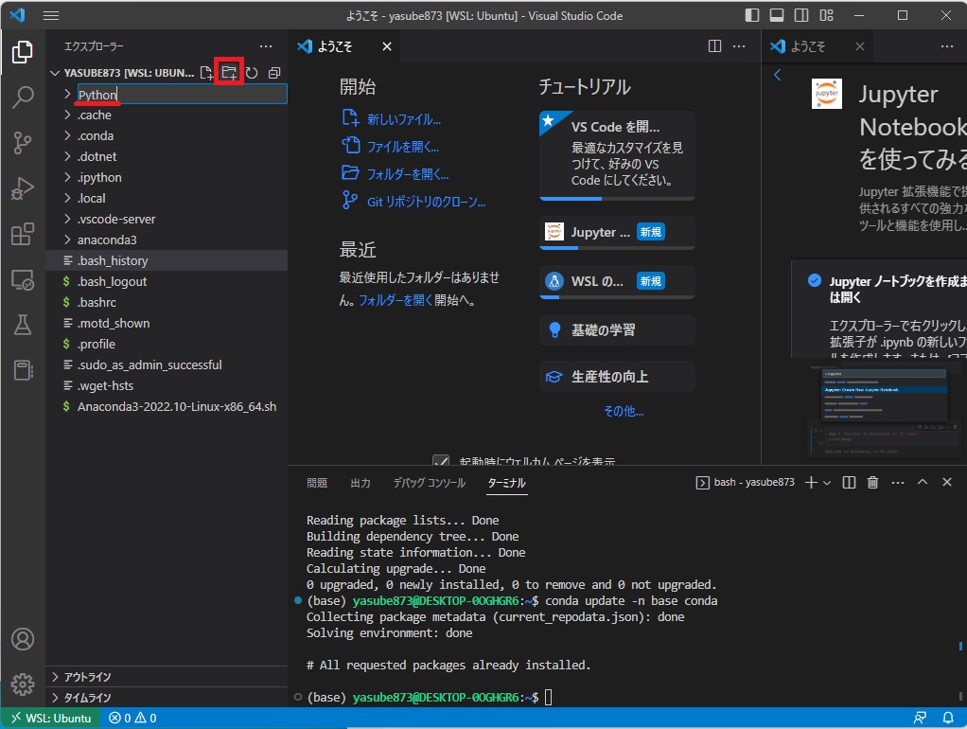Open the customize layout button
This screenshot has width=967, height=729.
click(826, 15)
